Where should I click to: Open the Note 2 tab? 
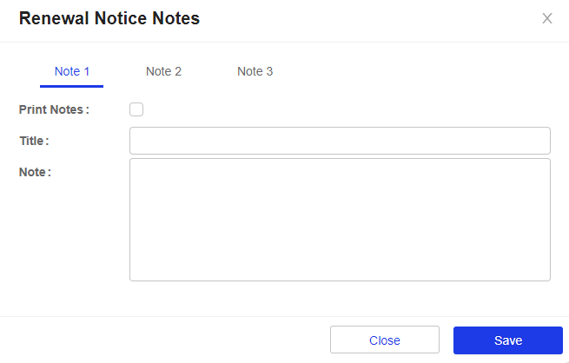click(x=163, y=71)
